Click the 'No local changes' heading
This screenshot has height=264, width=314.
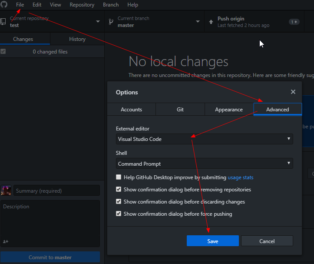click(178, 61)
